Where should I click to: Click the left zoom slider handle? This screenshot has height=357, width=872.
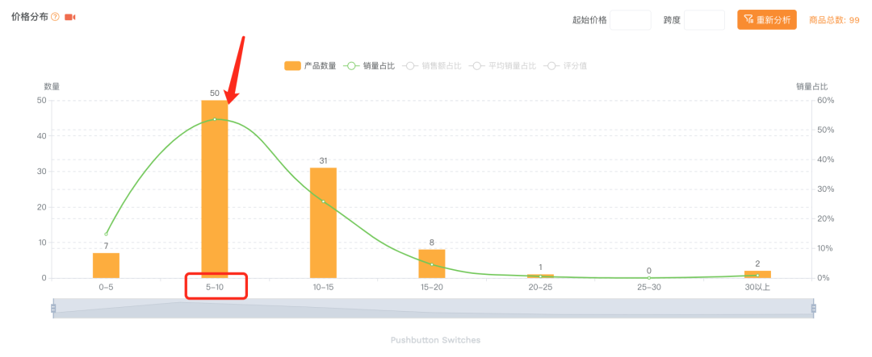click(53, 308)
